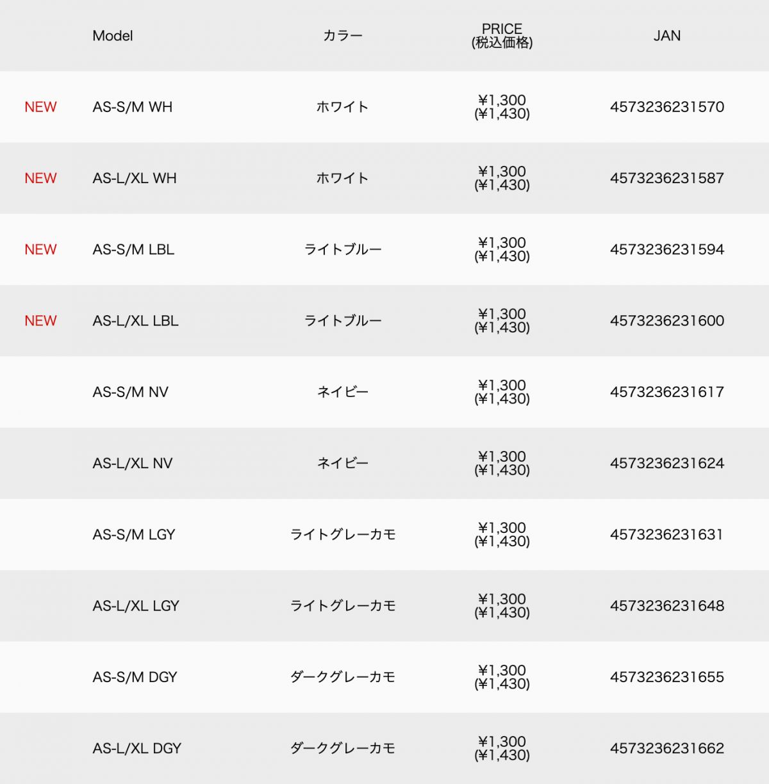
Task: Click the NEW label beside AS-S/M LBL
Action: coord(40,249)
